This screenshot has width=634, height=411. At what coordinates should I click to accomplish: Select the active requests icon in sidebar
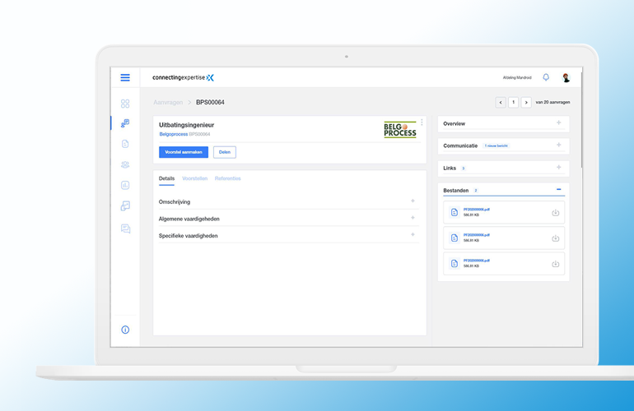click(x=125, y=123)
